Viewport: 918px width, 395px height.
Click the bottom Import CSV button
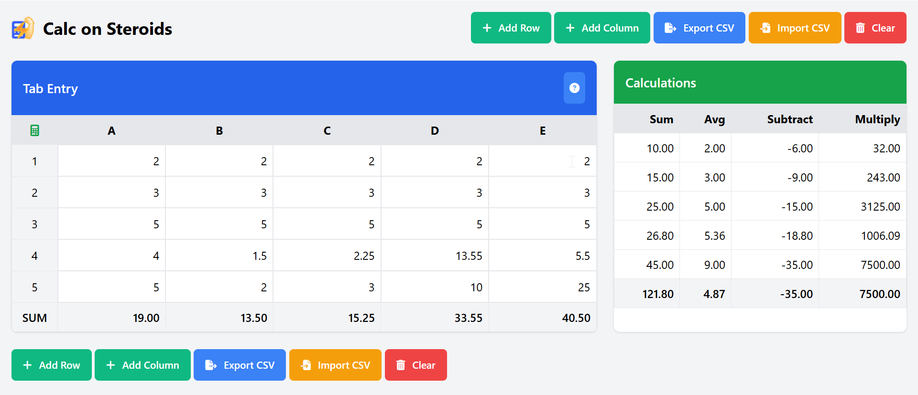tap(335, 365)
